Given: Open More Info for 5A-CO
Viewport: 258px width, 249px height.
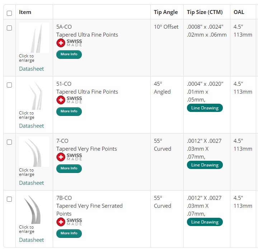Looking at the screenshot, I should click(69, 55).
